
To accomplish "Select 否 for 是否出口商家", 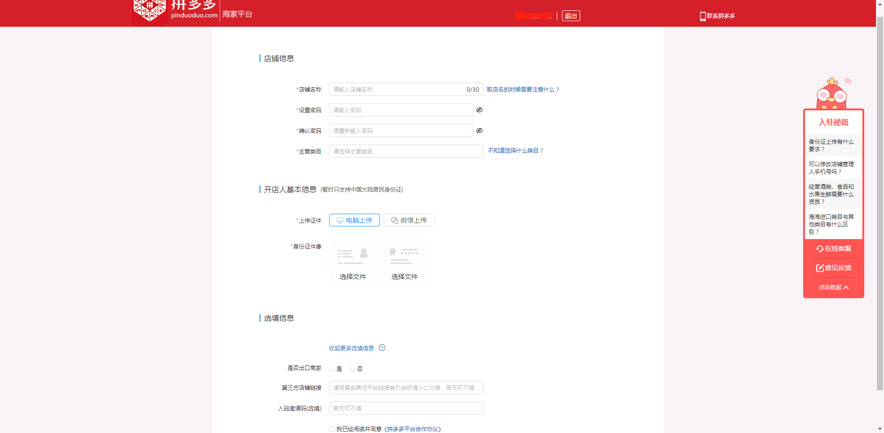I will 353,369.
